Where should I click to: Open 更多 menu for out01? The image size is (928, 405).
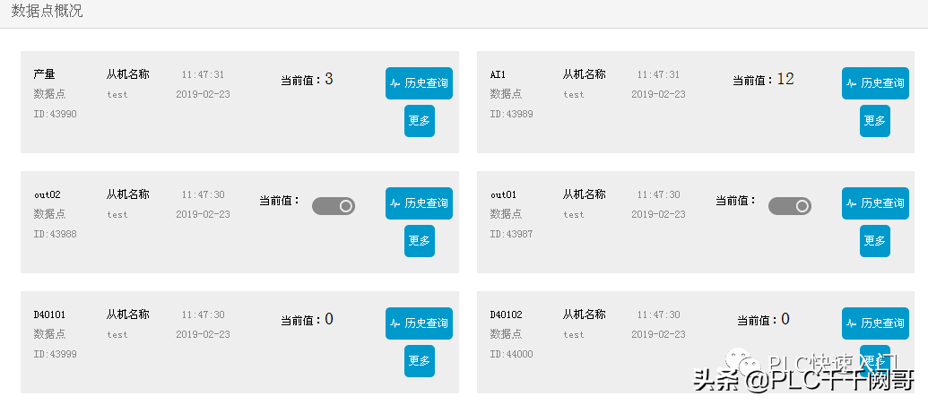875,241
